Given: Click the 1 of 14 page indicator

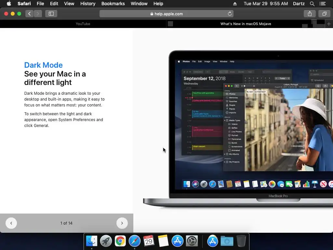Looking at the screenshot, I should (66, 223).
